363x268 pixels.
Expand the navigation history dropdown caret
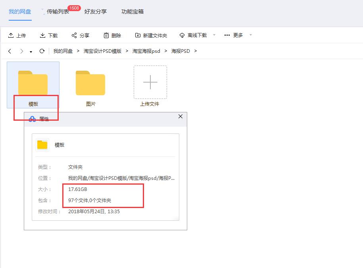point(31,52)
